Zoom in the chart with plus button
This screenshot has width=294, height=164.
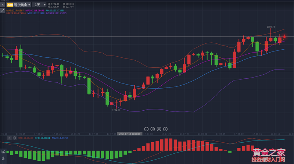coord(165,129)
